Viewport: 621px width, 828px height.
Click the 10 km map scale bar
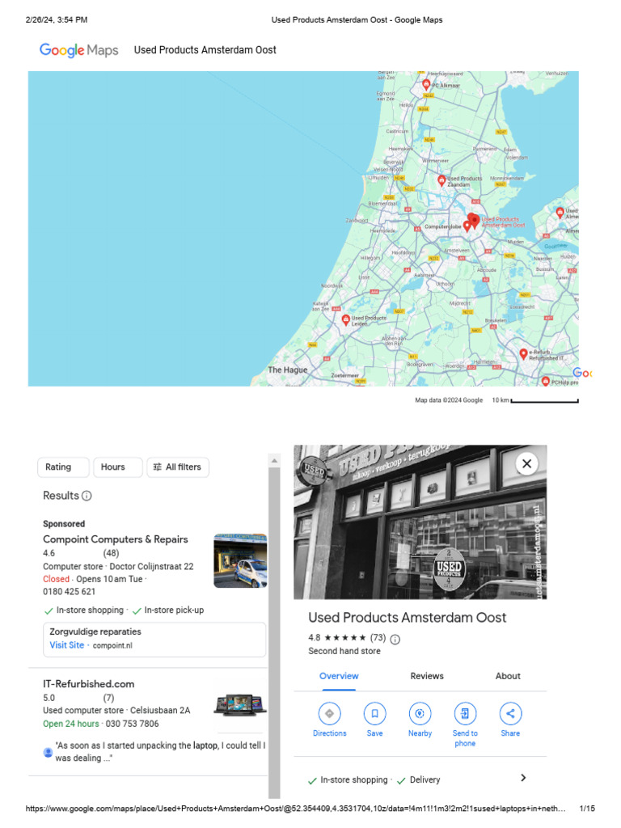[x=544, y=401]
